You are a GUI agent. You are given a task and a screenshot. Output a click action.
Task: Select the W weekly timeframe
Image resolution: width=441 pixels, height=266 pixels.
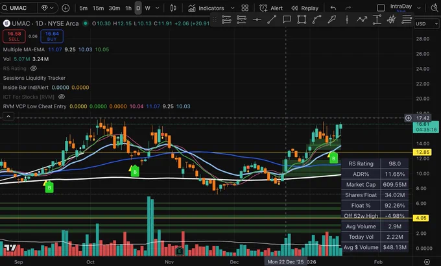(147, 8)
